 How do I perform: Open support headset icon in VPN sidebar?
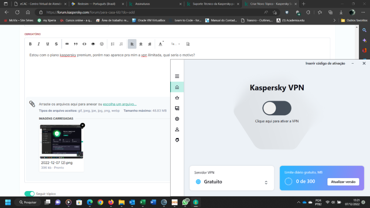177,140
